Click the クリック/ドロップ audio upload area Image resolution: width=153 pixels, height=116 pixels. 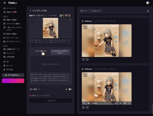51,64
